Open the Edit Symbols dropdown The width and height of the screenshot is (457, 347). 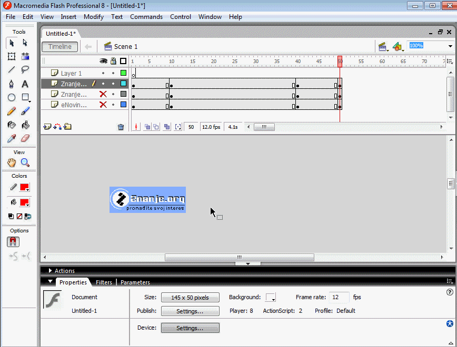[x=398, y=47]
